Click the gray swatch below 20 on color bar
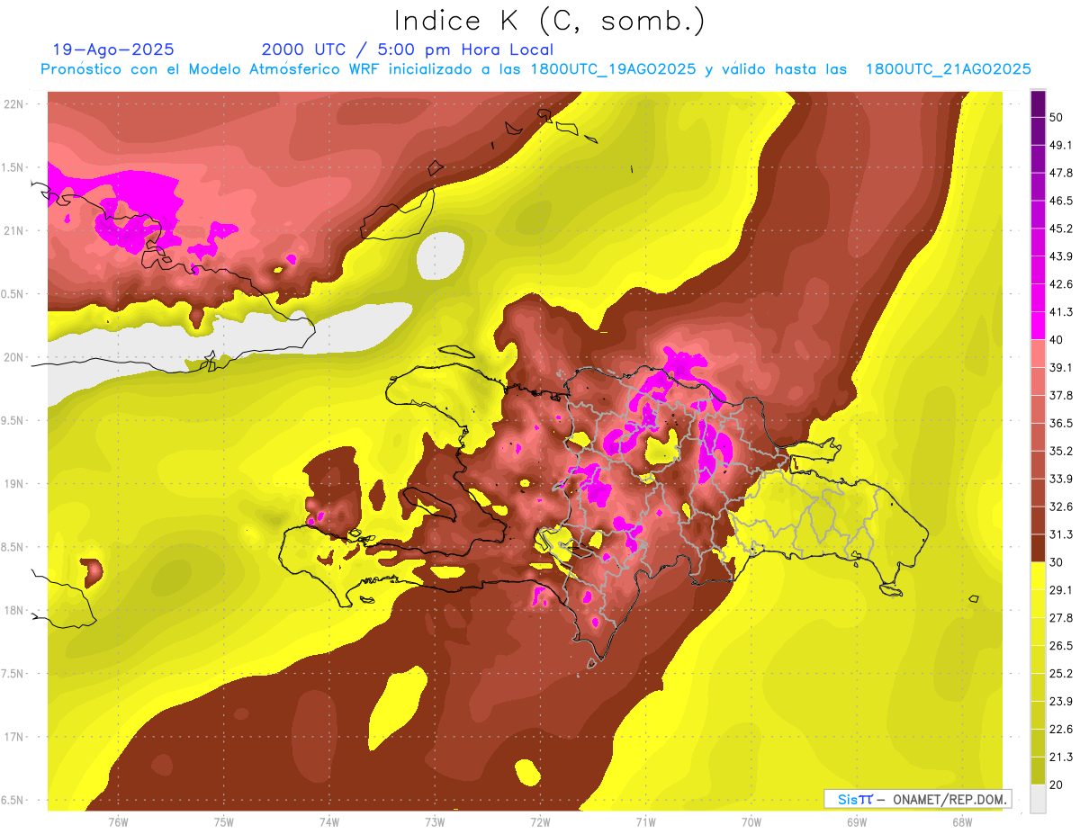Viewport: 1080px width, 834px height. (x=1038, y=799)
